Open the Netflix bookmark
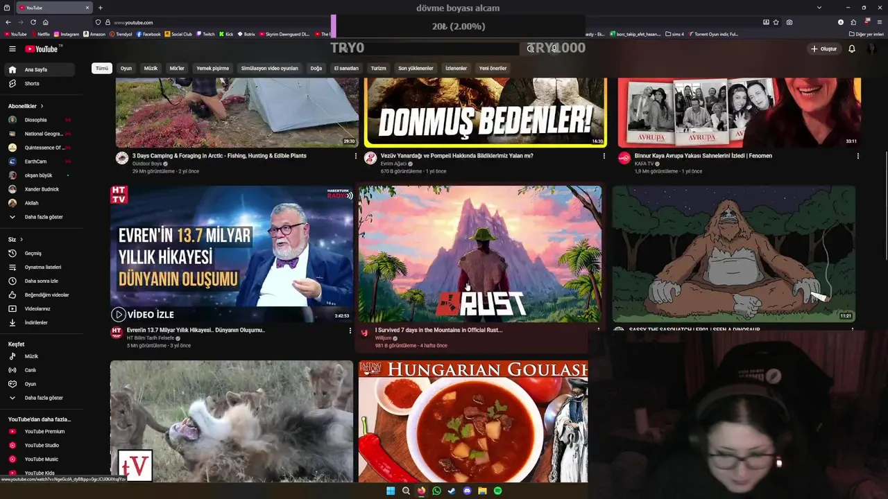 (40, 34)
